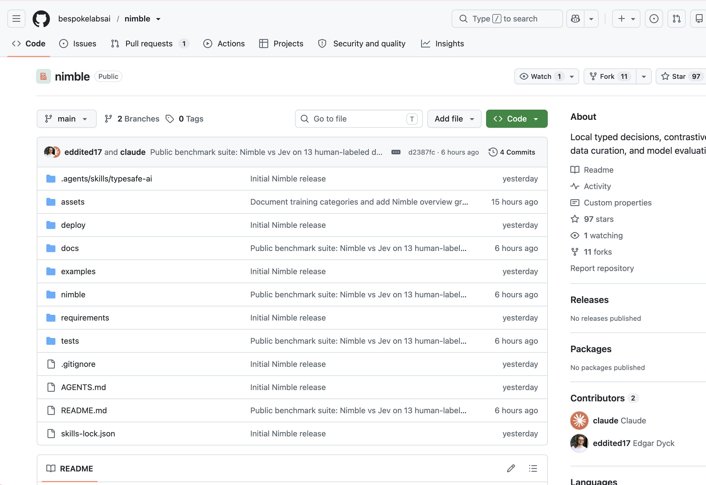
Task: Open the green Code dropdown
Action: coord(516,119)
